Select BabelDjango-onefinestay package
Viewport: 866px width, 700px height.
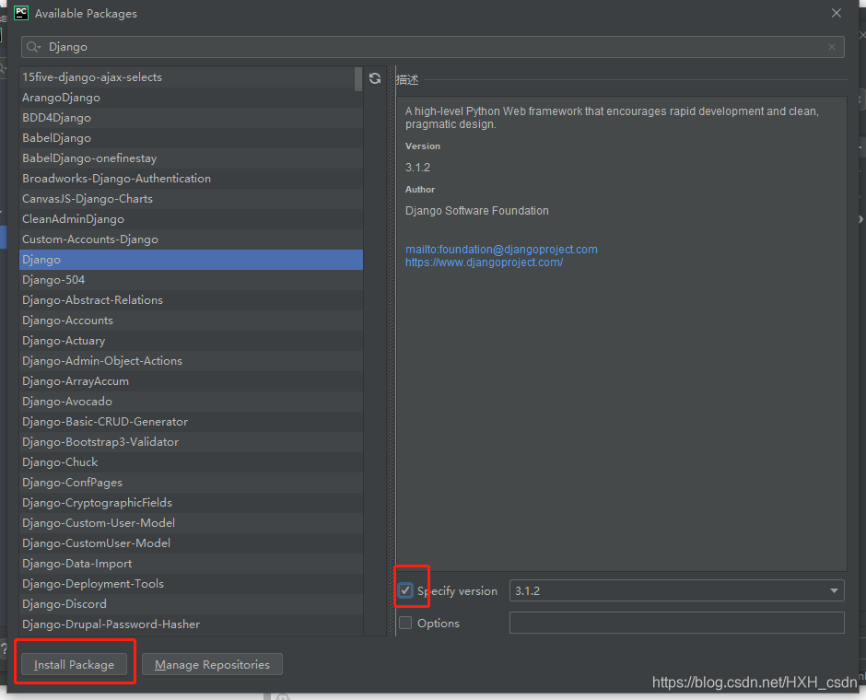(191, 158)
